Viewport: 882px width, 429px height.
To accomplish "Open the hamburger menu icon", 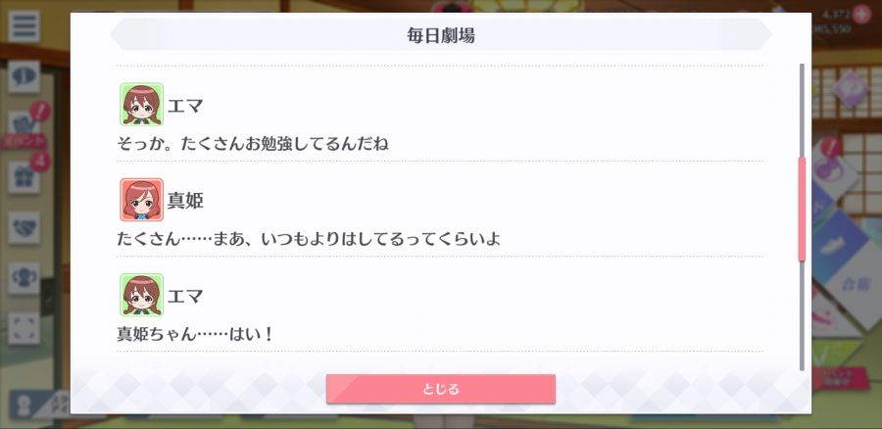I will pyautogui.click(x=24, y=25).
